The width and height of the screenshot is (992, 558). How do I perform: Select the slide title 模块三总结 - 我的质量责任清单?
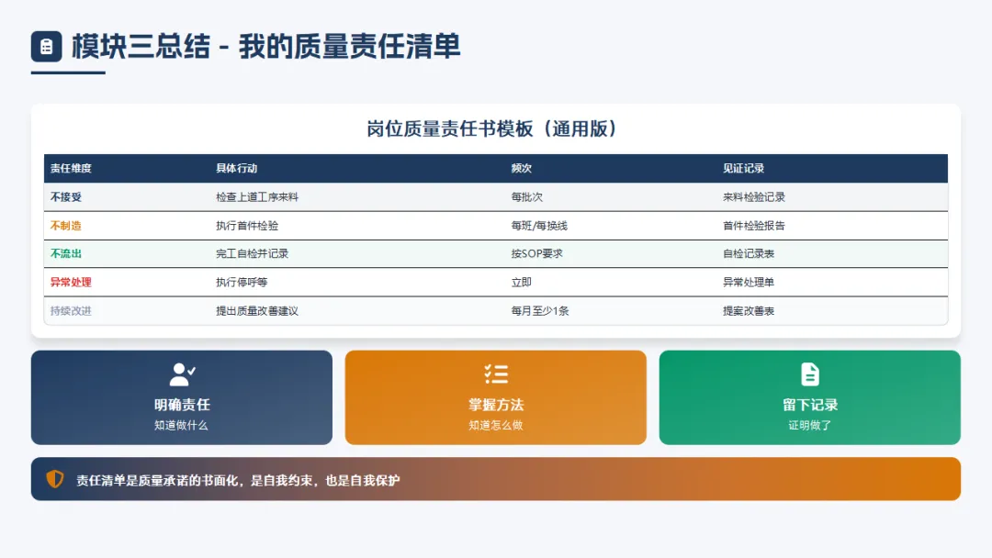point(265,47)
